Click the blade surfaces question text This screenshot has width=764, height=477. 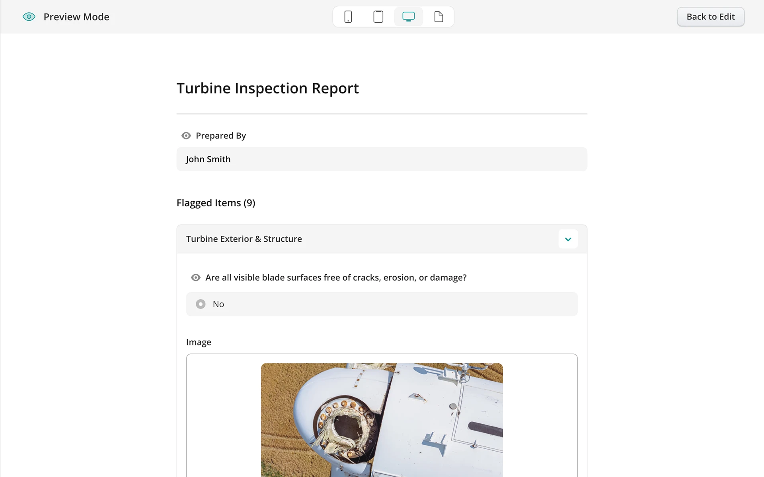pos(335,277)
